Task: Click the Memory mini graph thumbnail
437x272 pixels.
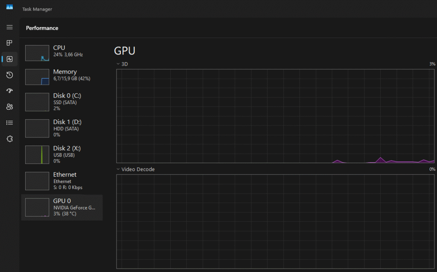Action: [37, 77]
